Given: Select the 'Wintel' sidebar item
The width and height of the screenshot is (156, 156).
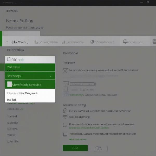Looking at the screenshot, I should tap(11, 135).
